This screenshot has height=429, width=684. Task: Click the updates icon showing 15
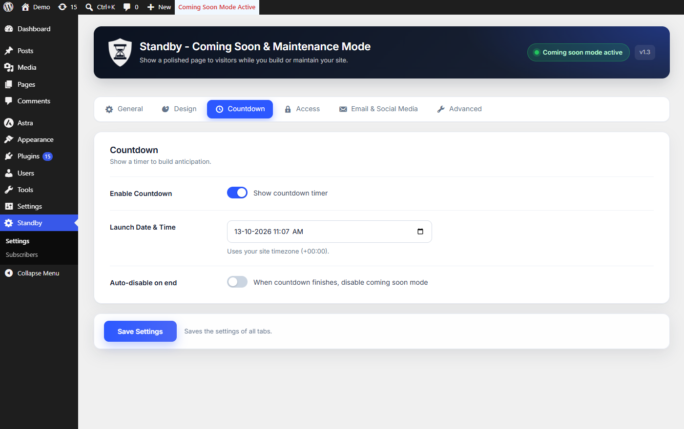tap(62, 7)
